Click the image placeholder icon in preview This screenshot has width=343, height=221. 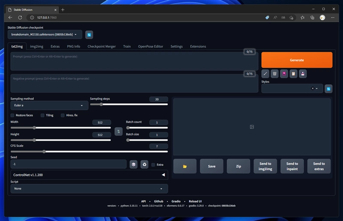[x=252, y=127]
